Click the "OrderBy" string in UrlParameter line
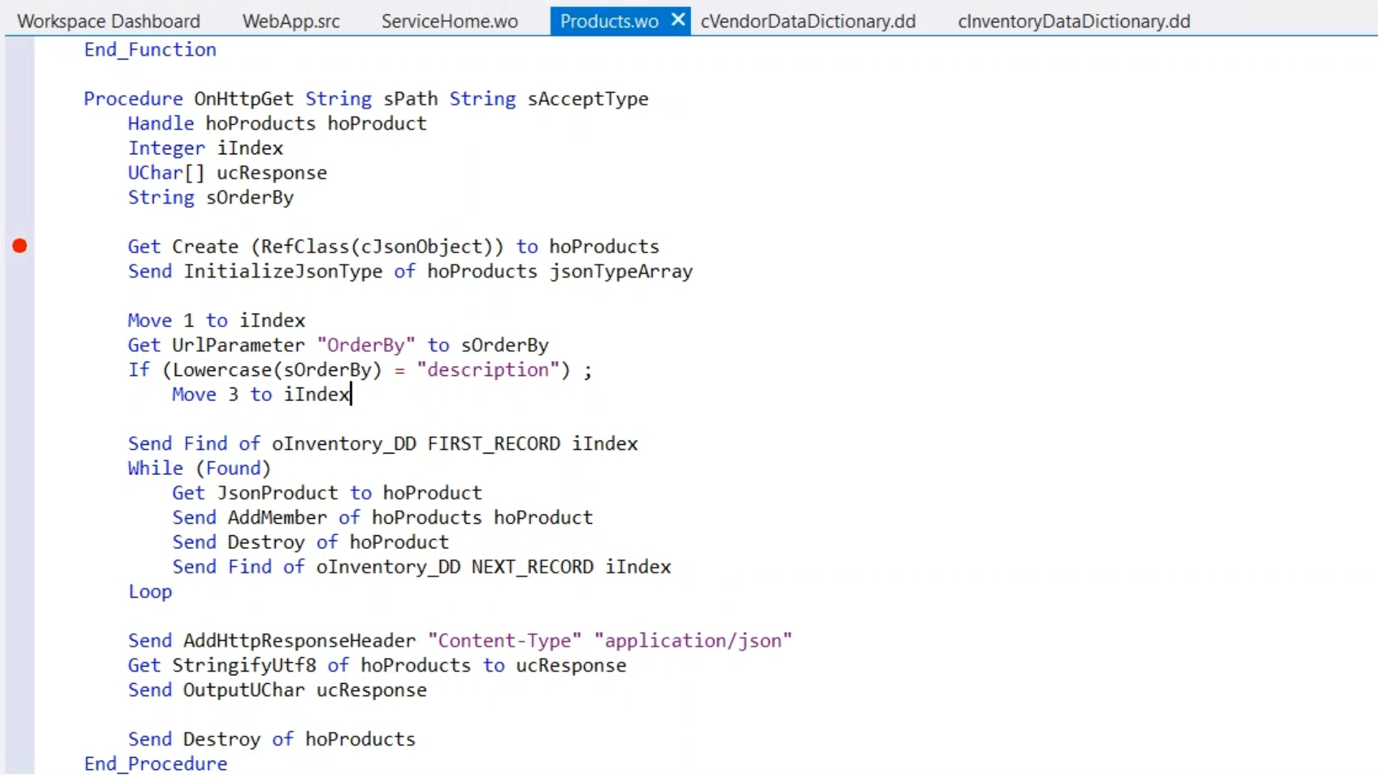Image resolution: width=1378 pixels, height=775 pixels. pyautogui.click(x=365, y=346)
